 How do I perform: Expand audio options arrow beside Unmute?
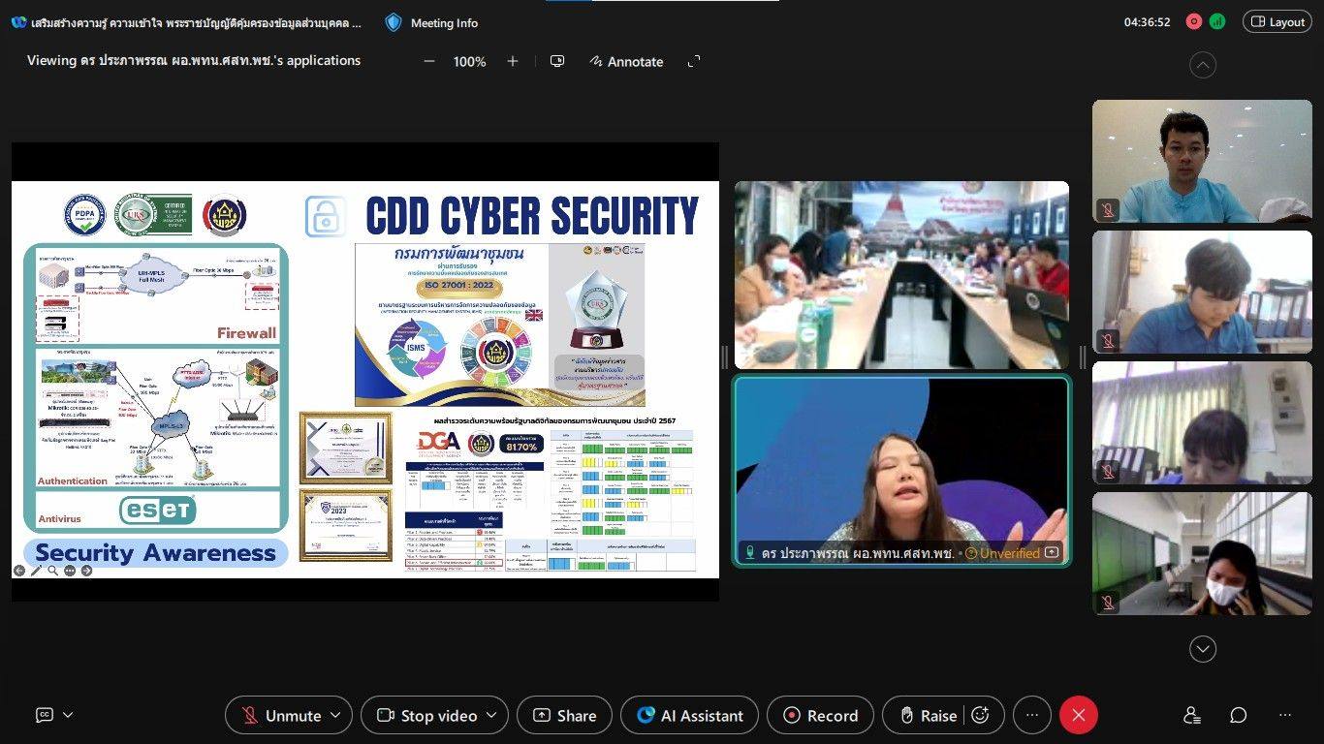click(336, 715)
